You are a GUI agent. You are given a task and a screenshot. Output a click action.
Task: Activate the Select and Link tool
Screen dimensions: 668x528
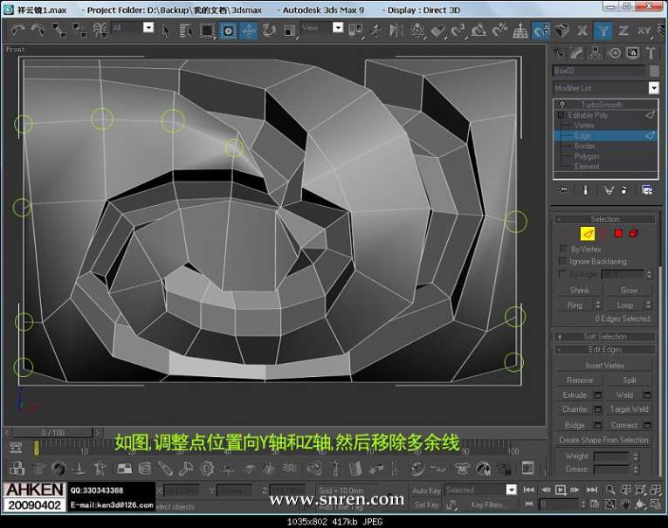(59, 30)
